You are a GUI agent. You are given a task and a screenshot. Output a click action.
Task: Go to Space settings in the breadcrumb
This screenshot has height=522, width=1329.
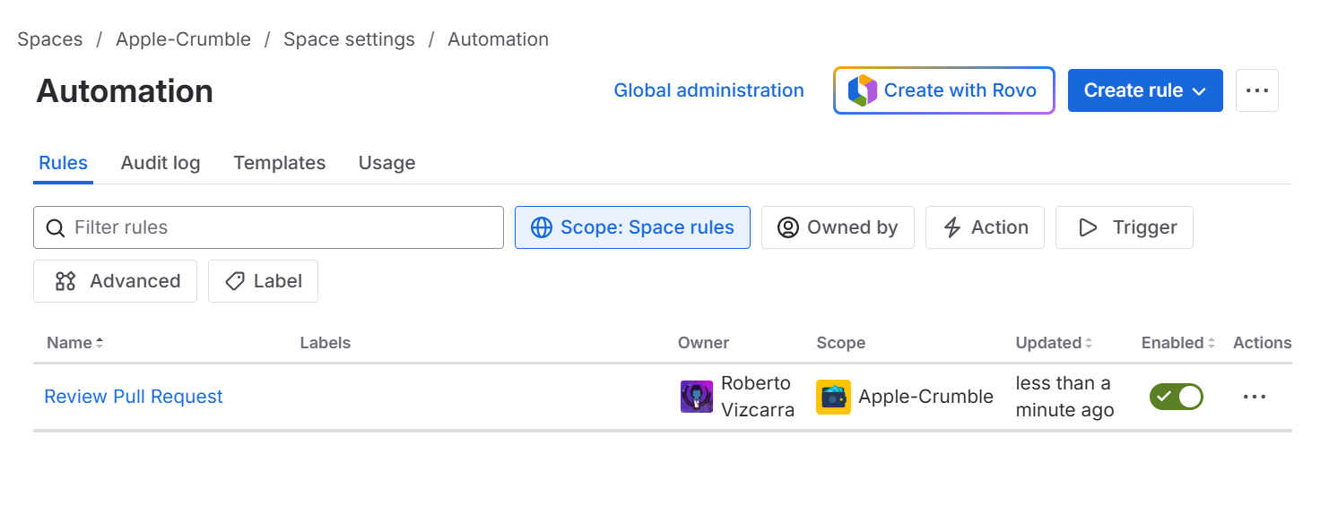(x=349, y=39)
